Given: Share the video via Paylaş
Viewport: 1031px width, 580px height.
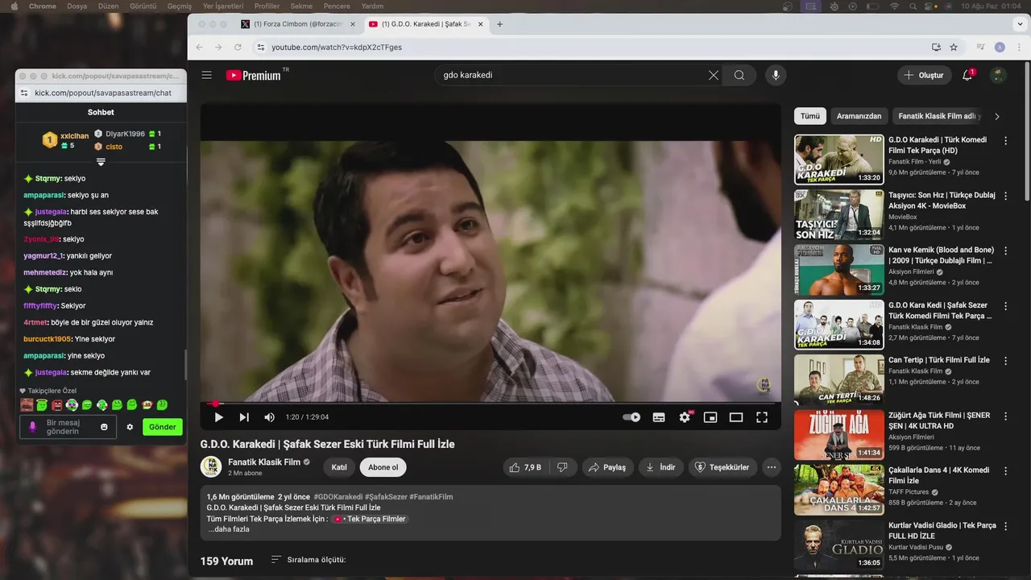Looking at the screenshot, I should [x=607, y=467].
